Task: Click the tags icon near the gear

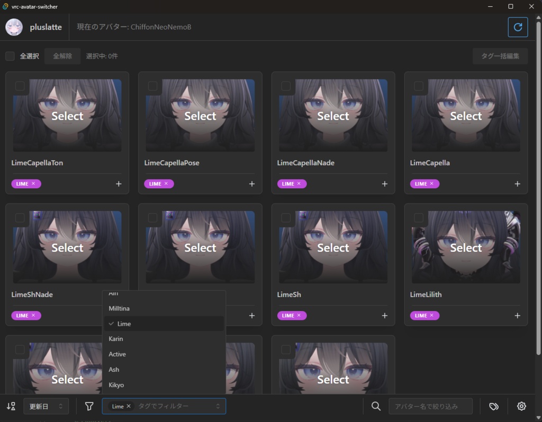Action: pos(494,406)
